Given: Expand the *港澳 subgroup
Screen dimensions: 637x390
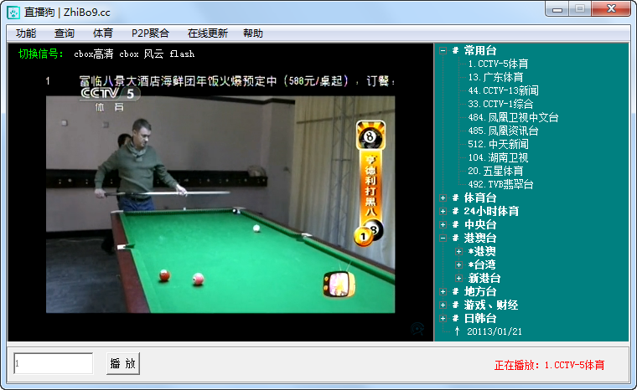Looking at the screenshot, I should coord(459,252).
